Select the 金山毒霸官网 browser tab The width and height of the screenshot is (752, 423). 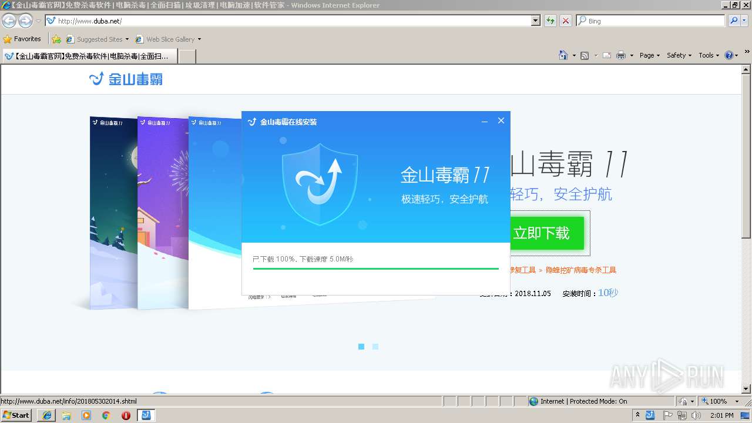coord(89,56)
